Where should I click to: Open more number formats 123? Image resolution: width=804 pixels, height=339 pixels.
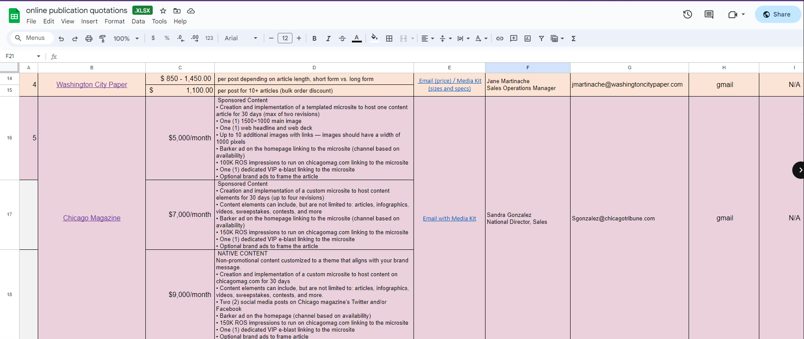209,38
